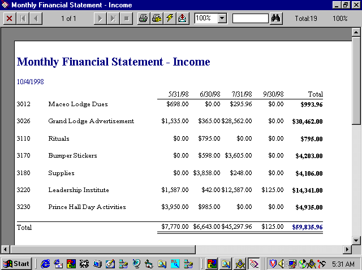The height and width of the screenshot is (270, 362).
Task: Open the 100% zoom dropdown
Action: click(x=222, y=18)
